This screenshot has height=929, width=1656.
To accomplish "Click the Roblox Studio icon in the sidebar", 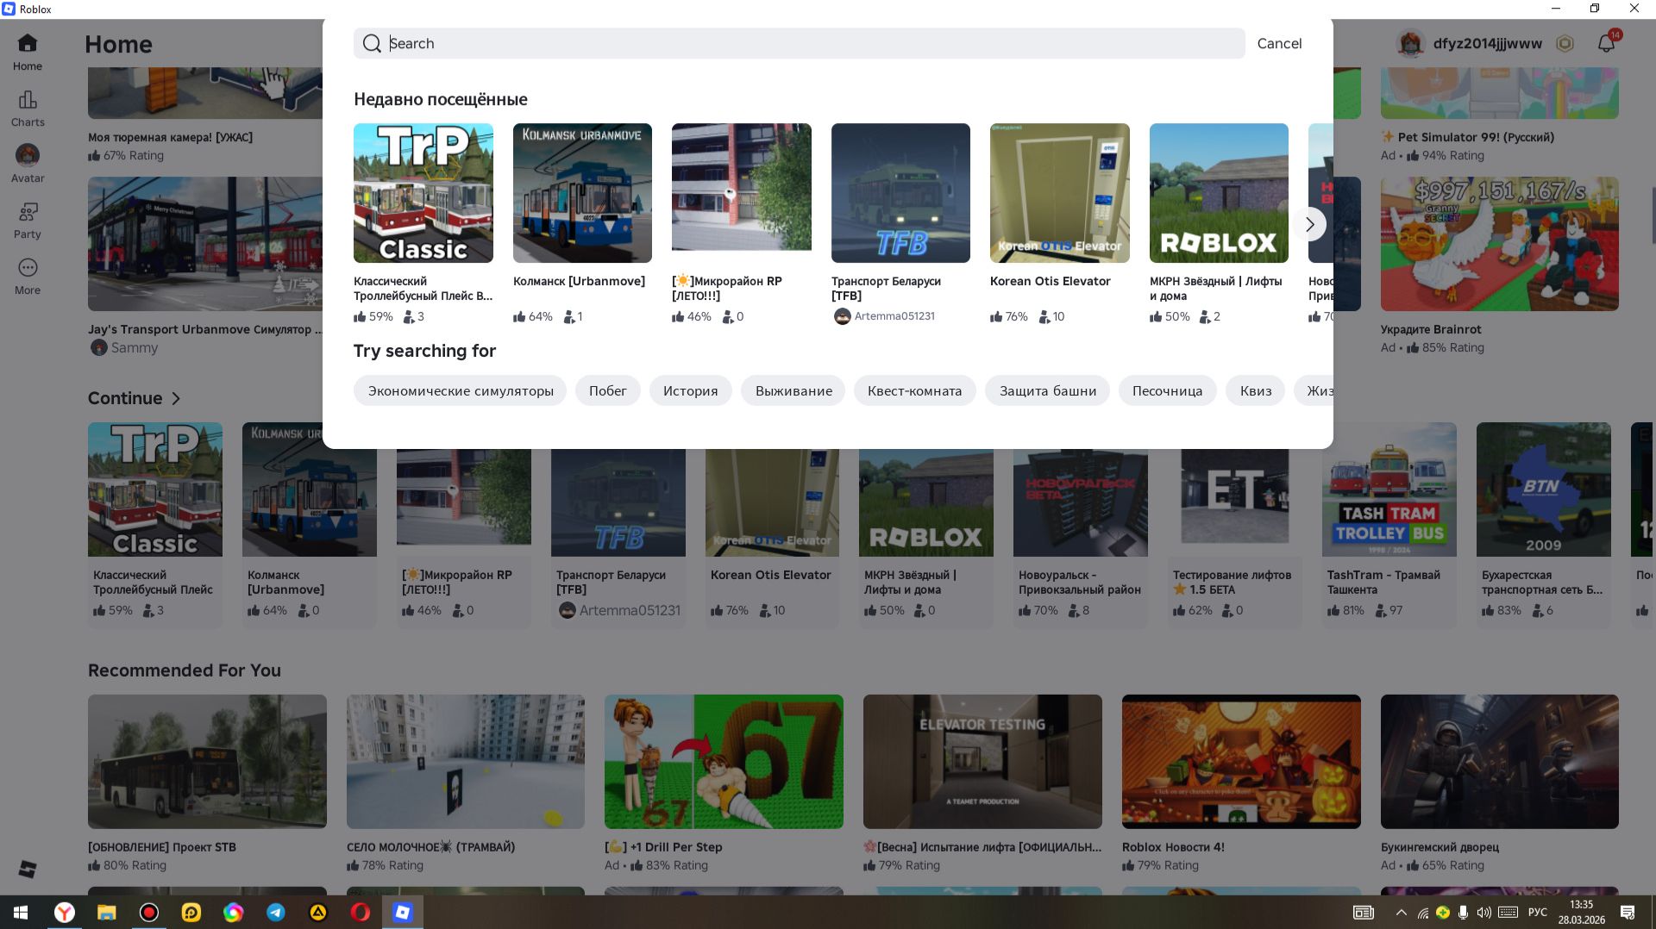I will tap(28, 869).
